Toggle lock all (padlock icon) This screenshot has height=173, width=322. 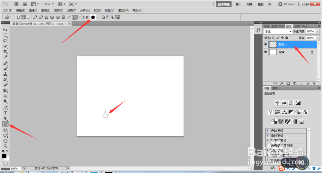coord(287,38)
